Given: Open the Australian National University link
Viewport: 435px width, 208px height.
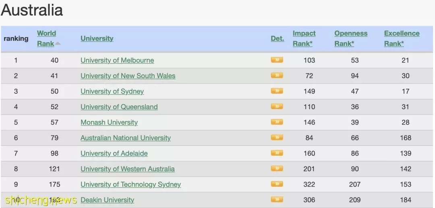Looking at the screenshot, I should tap(125, 138).
